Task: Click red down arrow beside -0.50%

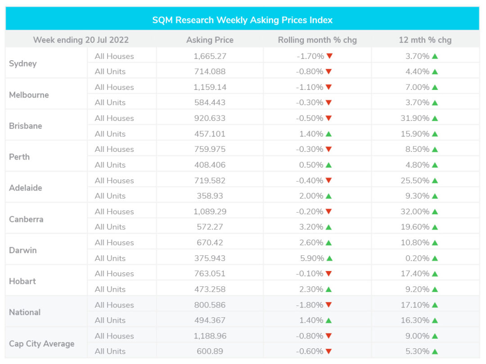Action: [x=329, y=118]
